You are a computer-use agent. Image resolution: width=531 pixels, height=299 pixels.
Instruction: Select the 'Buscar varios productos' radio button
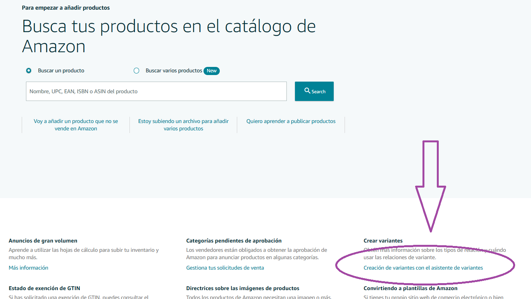[136, 71]
